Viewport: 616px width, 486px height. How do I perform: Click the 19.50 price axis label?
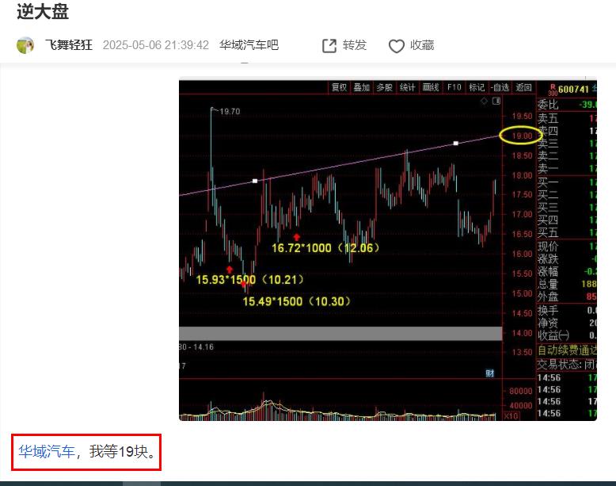(x=522, y=116)
